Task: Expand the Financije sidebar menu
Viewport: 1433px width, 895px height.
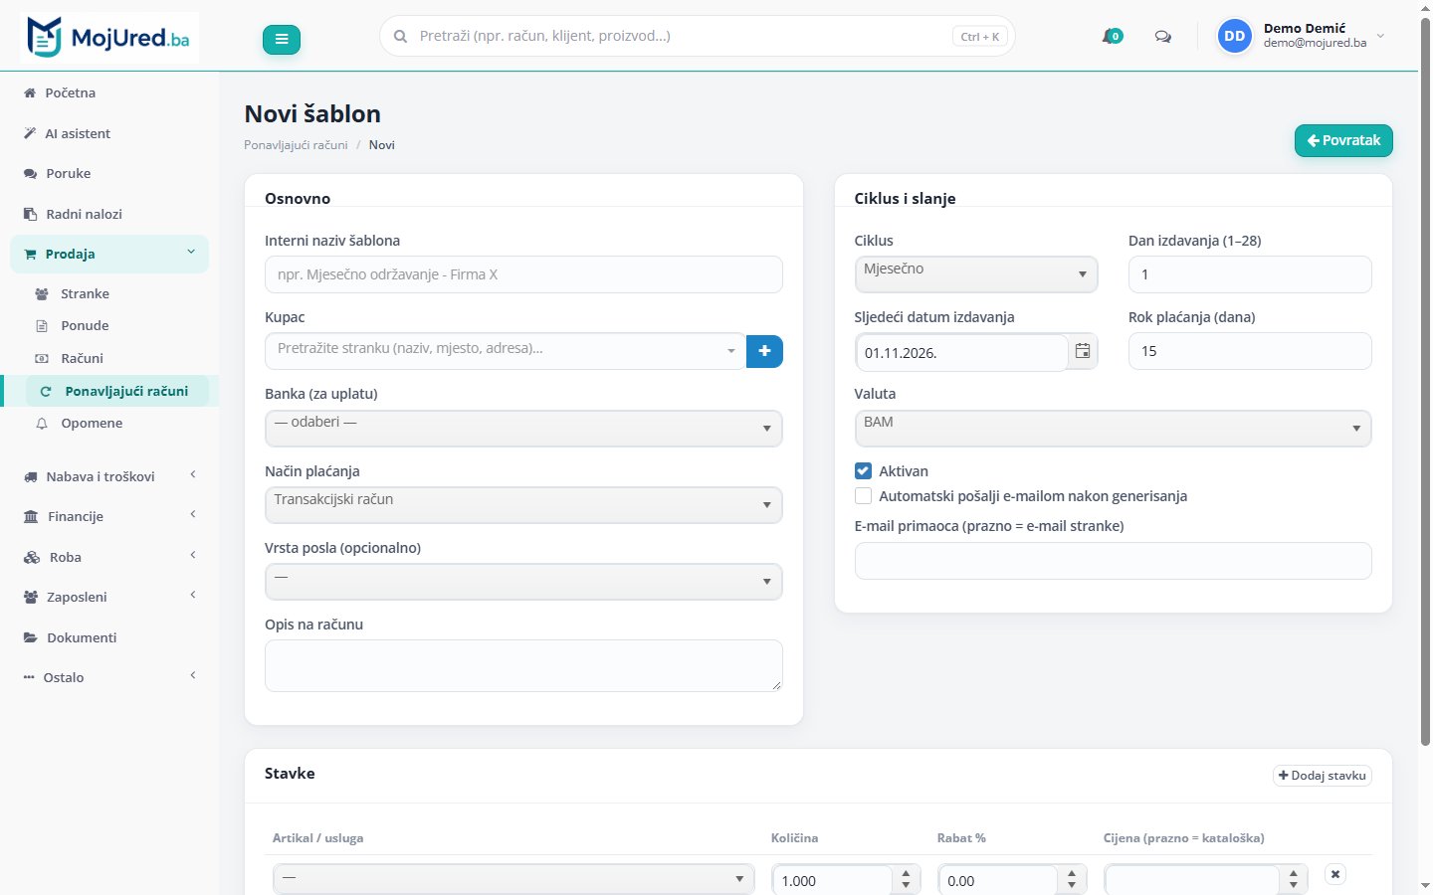Action: pos(109,516)
